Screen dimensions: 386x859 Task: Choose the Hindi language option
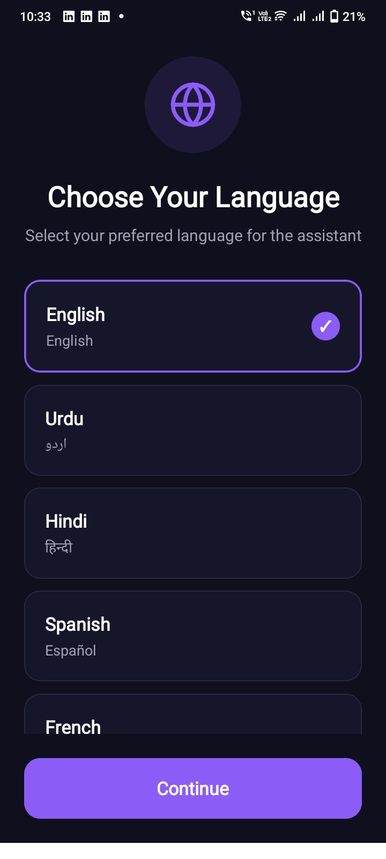pyautogui.click(x=193, y=533)
